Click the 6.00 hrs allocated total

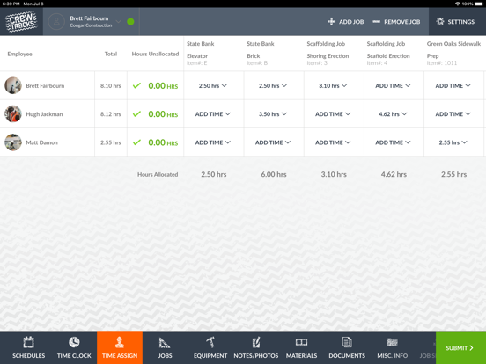(274, 174)
